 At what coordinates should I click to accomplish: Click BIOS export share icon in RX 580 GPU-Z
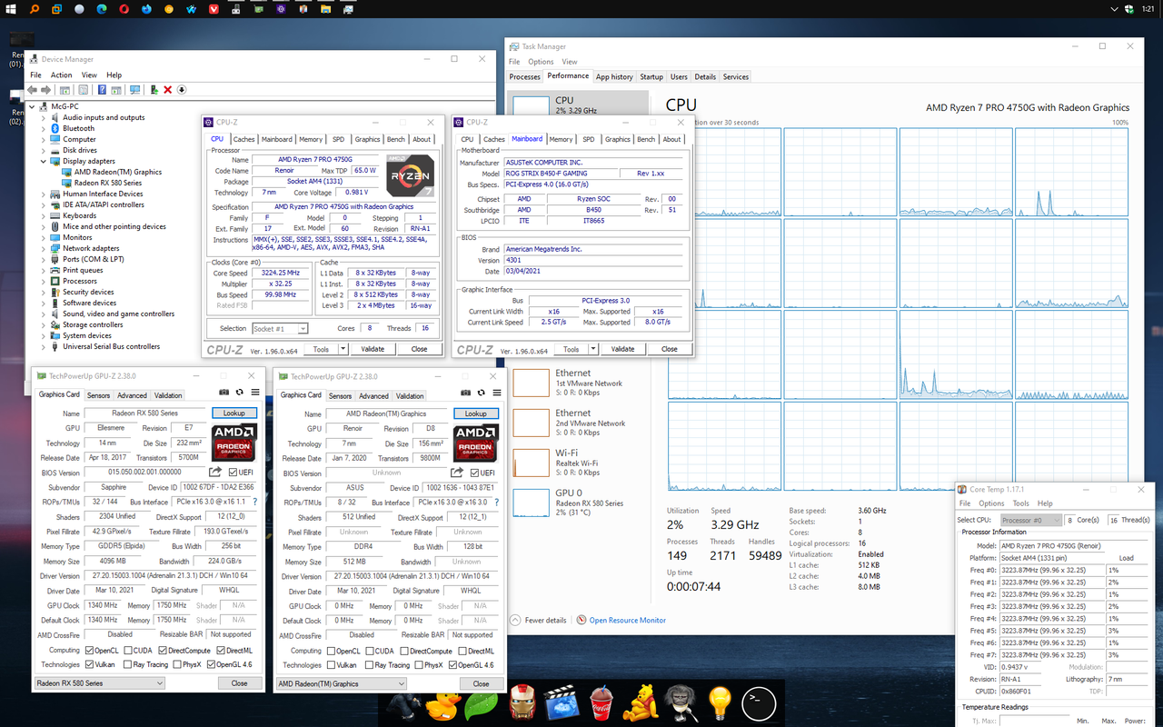[215, 472]
